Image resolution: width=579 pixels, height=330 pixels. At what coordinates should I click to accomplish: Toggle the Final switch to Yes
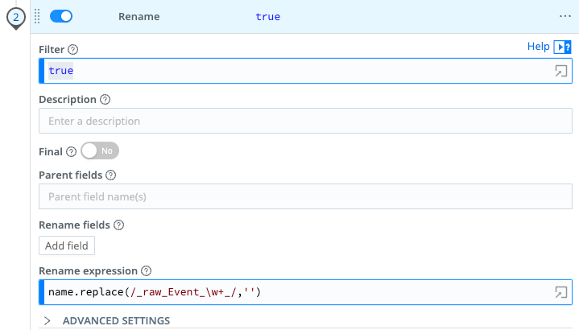(100, 151)
